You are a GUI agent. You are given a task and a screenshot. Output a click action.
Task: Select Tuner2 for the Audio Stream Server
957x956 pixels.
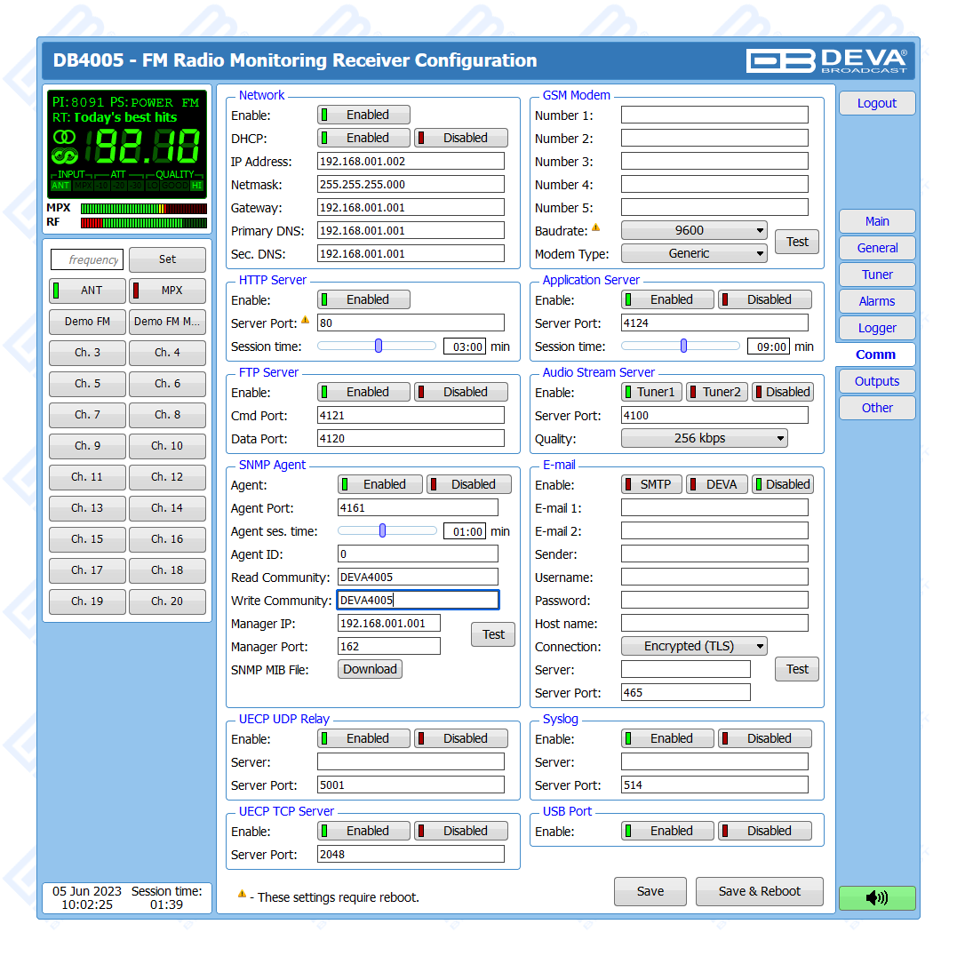pos(716,392)
